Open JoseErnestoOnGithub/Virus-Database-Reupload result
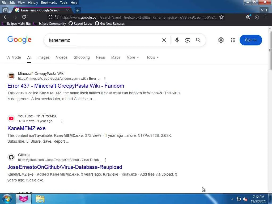The width and height of the screenshot is (272, 204). coord(65,167)
